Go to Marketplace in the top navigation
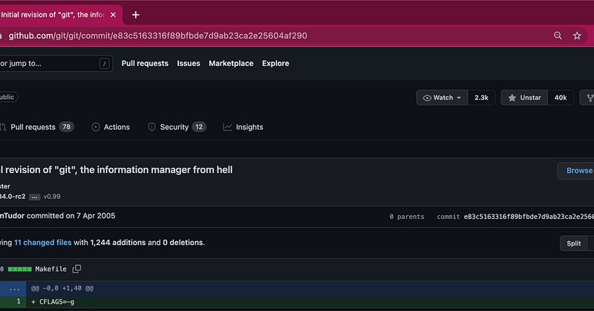 (x=231, y=63)
